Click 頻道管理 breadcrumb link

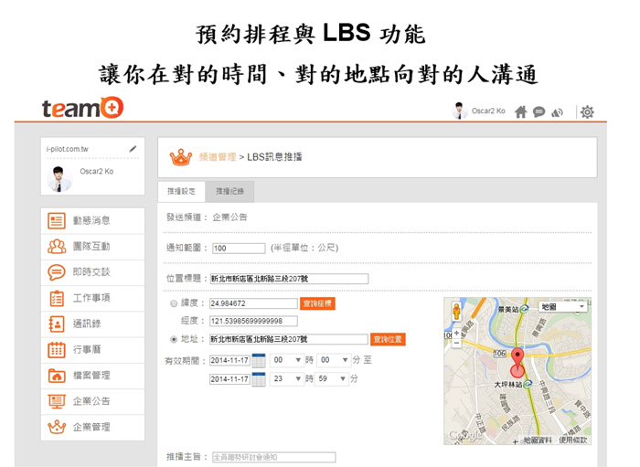click(218, 157)
